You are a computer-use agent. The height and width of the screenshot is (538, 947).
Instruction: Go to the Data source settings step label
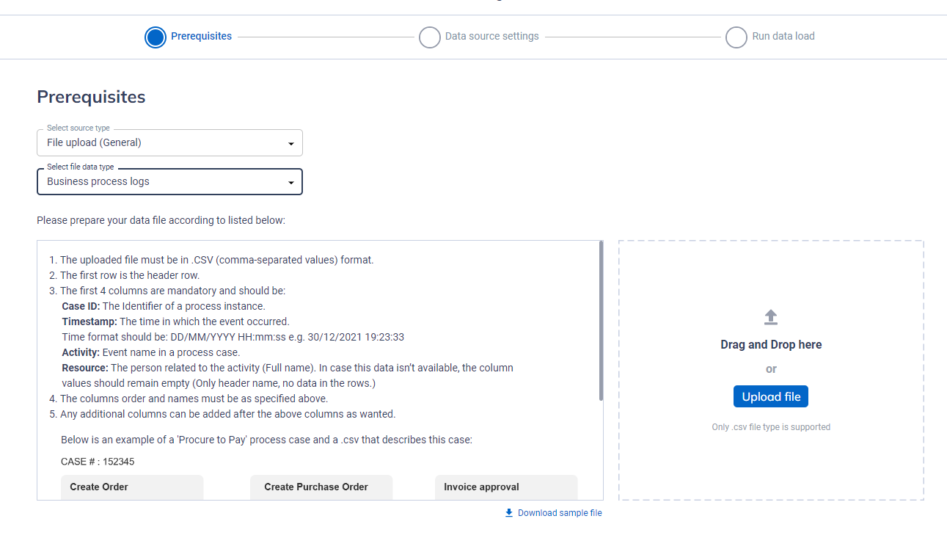(x=491, y=36)
